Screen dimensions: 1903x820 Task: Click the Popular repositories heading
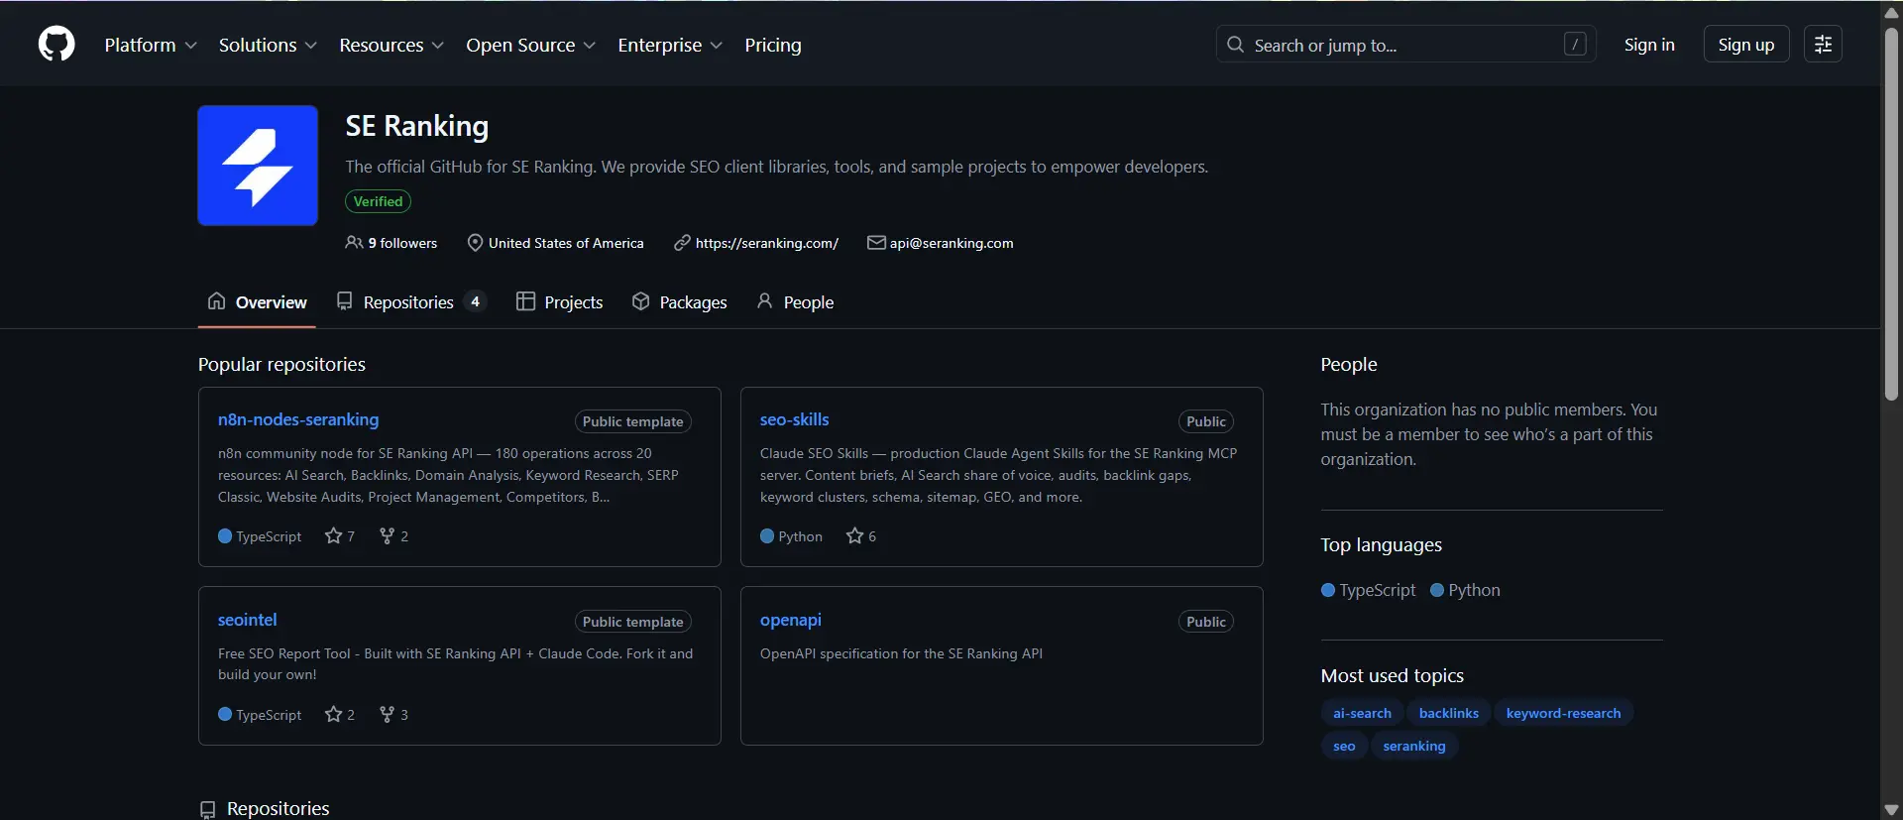[281, 364]
